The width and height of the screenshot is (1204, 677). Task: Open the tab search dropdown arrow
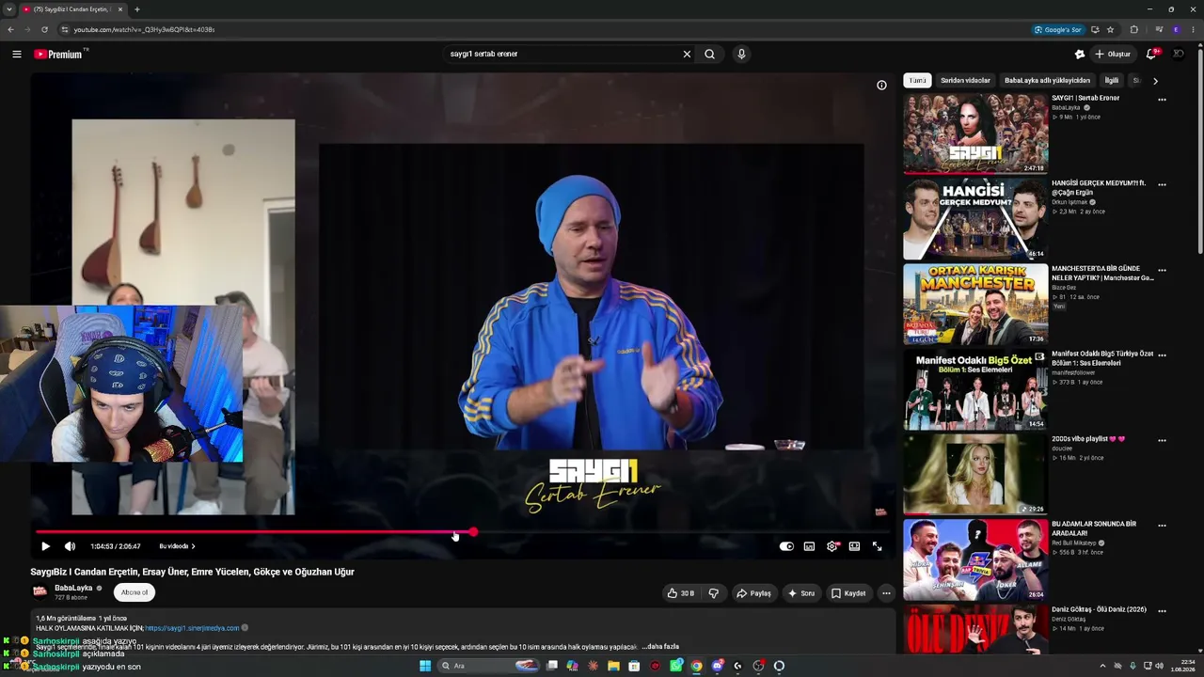coord(9,9)
